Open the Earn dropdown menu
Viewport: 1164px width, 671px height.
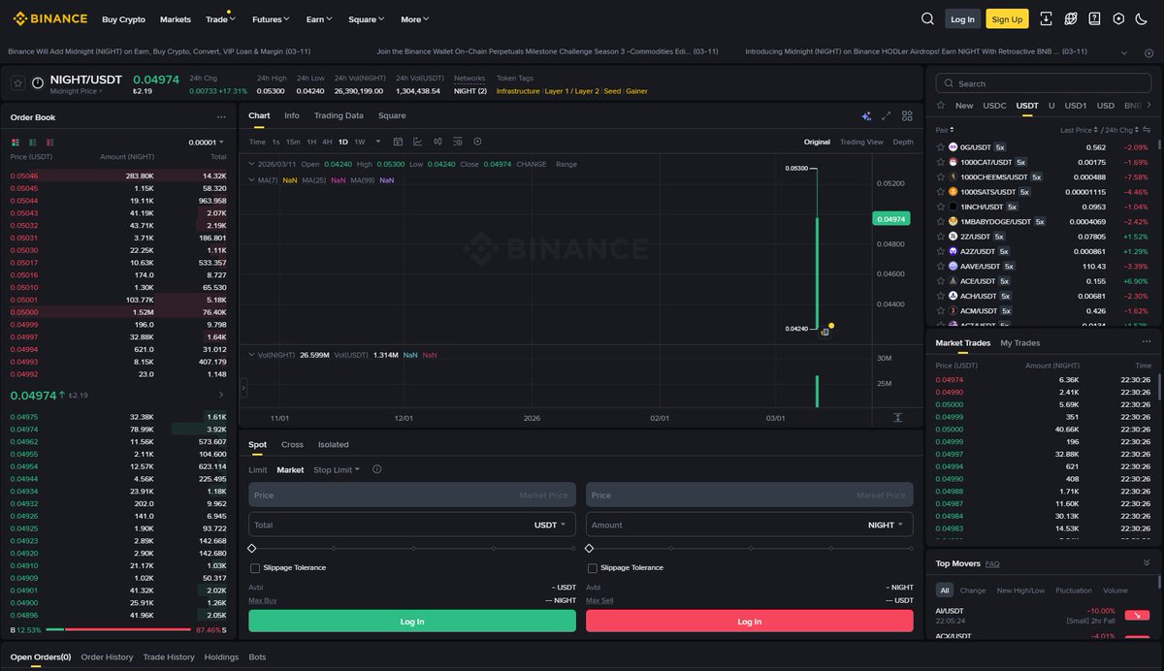pyautogui.click(x=319, y=19)
